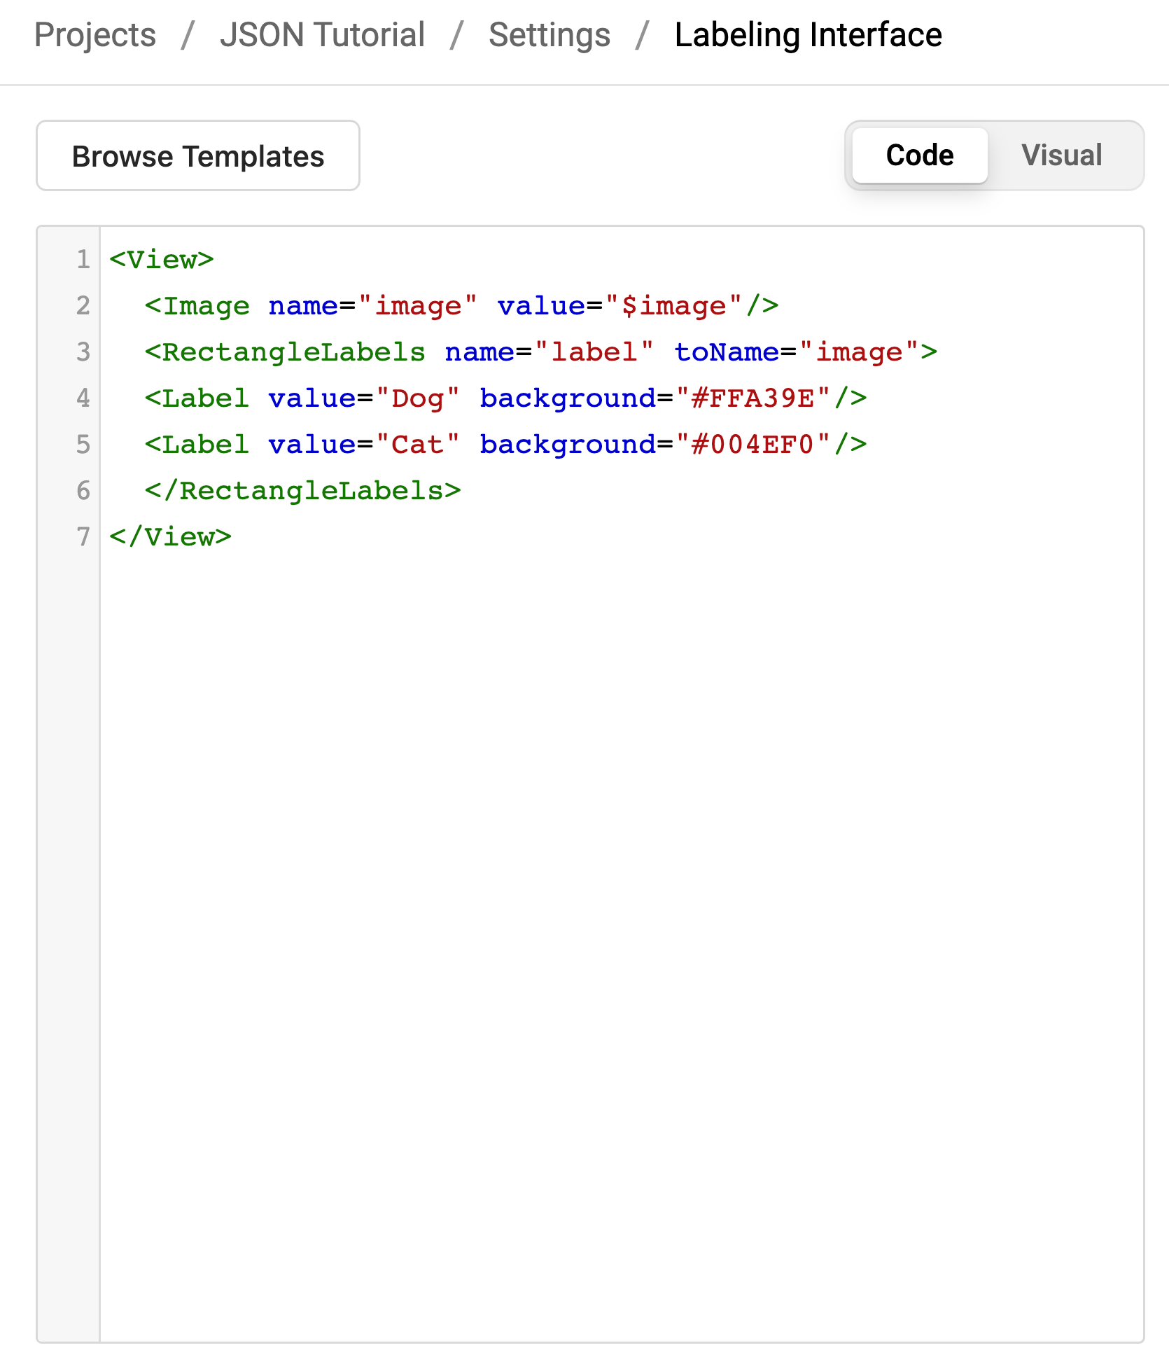1169x1364 pixels.
Task: Open JSON Tutorial breadcrumb link
Action: (x=322, y=35)
